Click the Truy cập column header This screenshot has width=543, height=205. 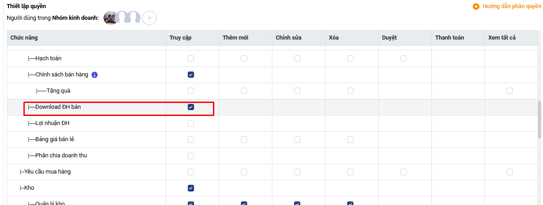pyautogui.click(x=180, y=38)
